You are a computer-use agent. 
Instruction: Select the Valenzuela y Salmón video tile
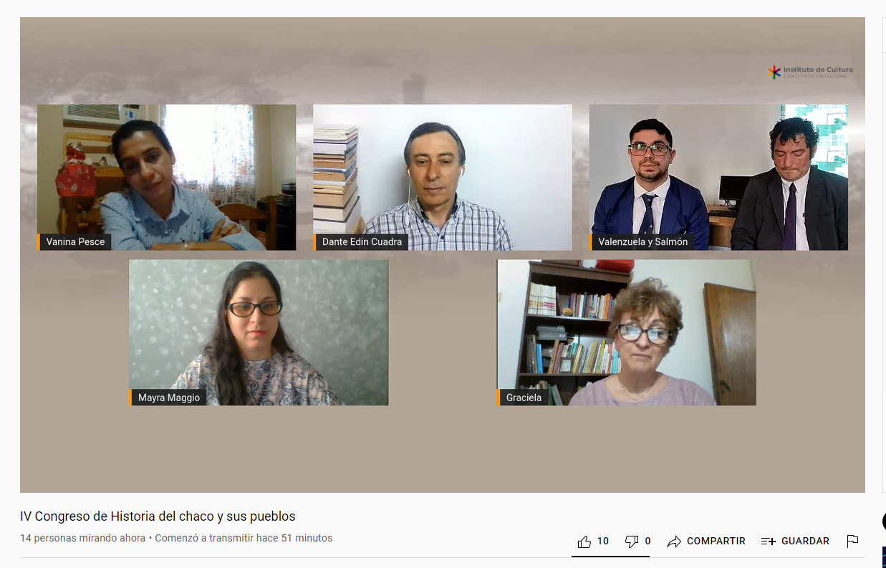[x=718, y=177]
